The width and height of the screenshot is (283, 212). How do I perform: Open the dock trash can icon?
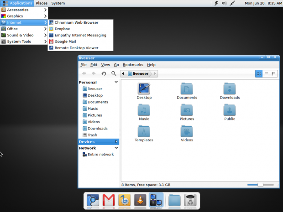(x=190, y=200)
